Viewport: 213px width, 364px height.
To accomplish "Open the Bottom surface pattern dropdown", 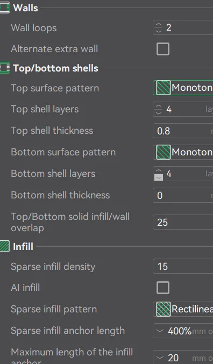I will [183, 152].
